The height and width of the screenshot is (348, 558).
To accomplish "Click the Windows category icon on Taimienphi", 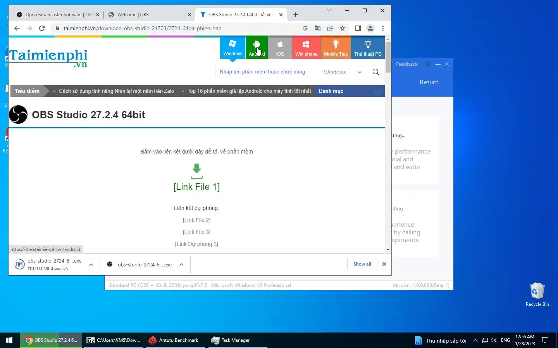I will 232,48.
